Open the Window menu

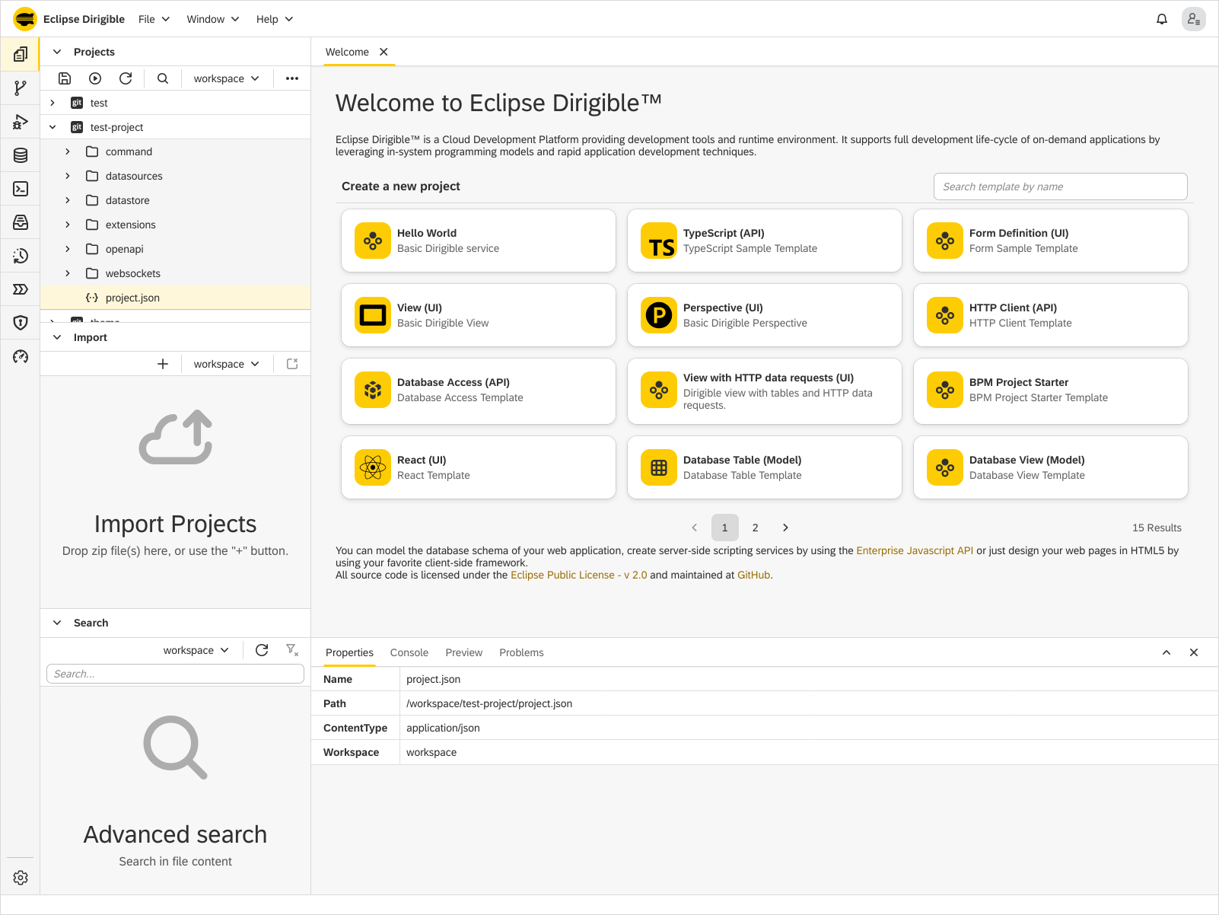(x=213, y=19)
